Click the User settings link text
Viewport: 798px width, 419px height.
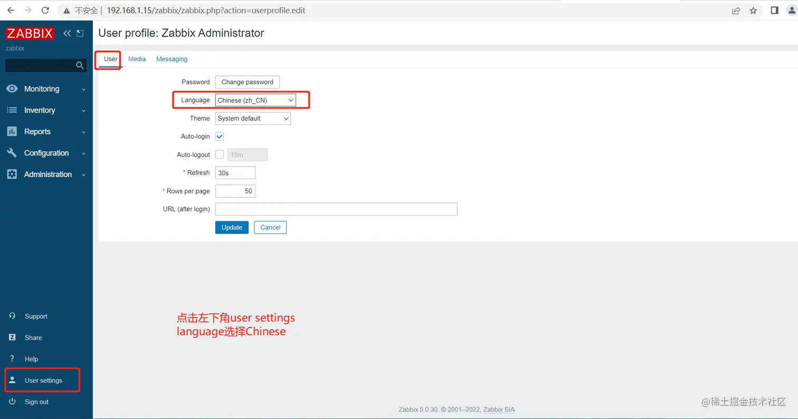43,380
